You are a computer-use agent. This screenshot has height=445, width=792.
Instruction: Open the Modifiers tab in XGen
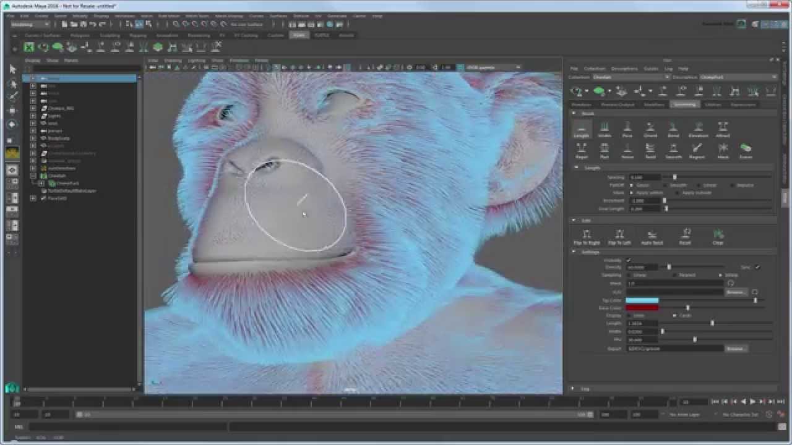(655, 104)
